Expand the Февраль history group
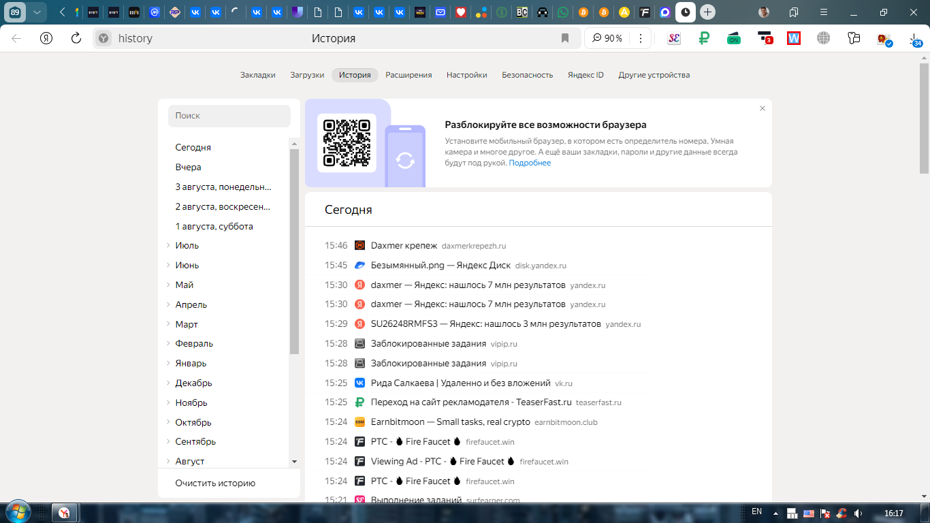This screenshot has width=930, height=523. click(168, 344)
